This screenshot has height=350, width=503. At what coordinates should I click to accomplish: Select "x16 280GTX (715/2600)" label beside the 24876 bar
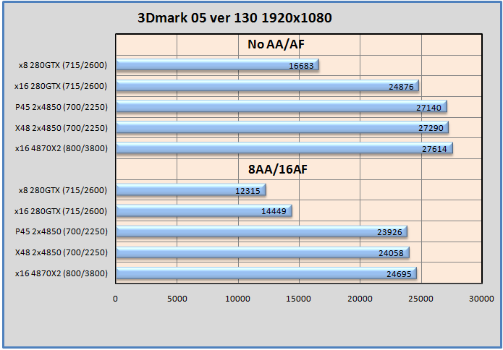pos(61,86)
